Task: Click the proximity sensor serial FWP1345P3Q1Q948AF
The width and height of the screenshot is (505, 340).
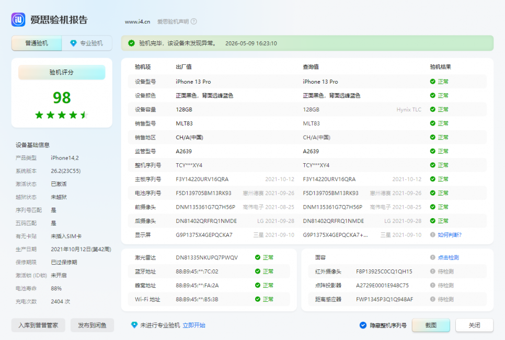Action: (x=385, y=299)
